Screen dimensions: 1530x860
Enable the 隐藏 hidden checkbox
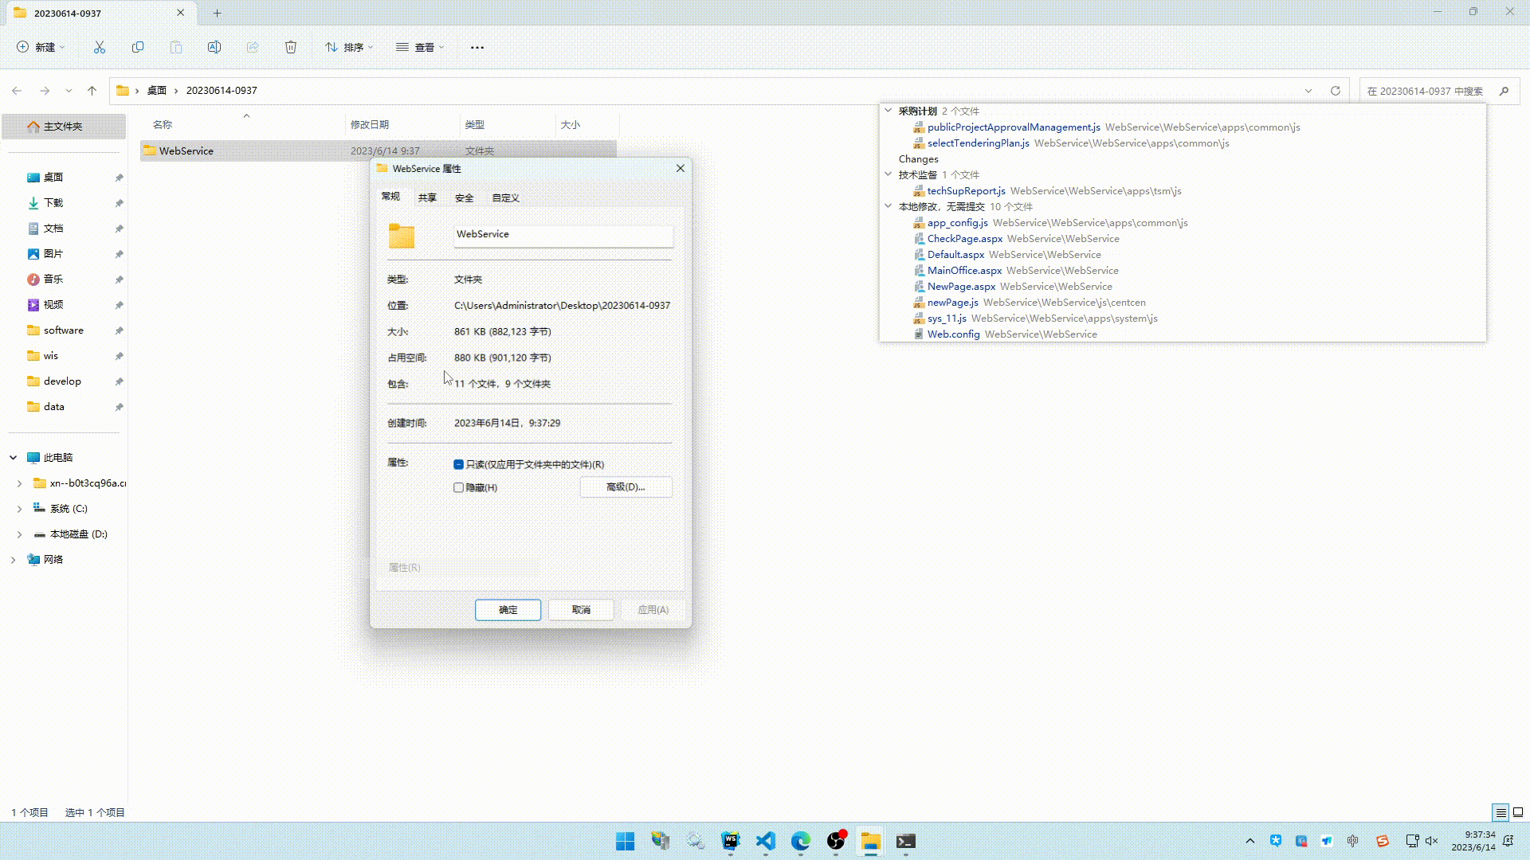coord(459,487)
